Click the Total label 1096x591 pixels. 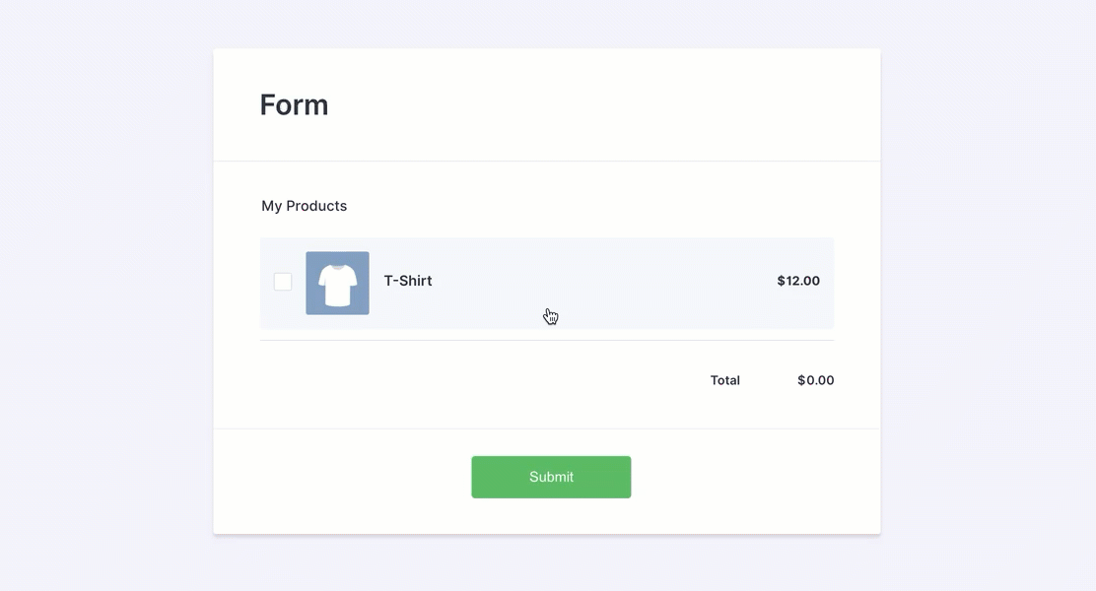point(724,380)
